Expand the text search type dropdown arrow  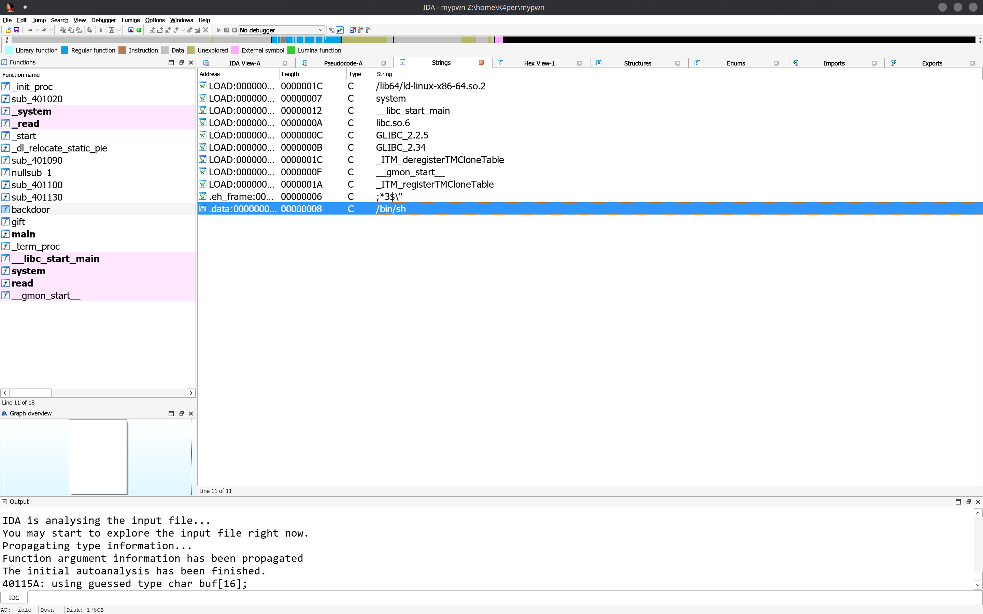(x=119, y=30)
